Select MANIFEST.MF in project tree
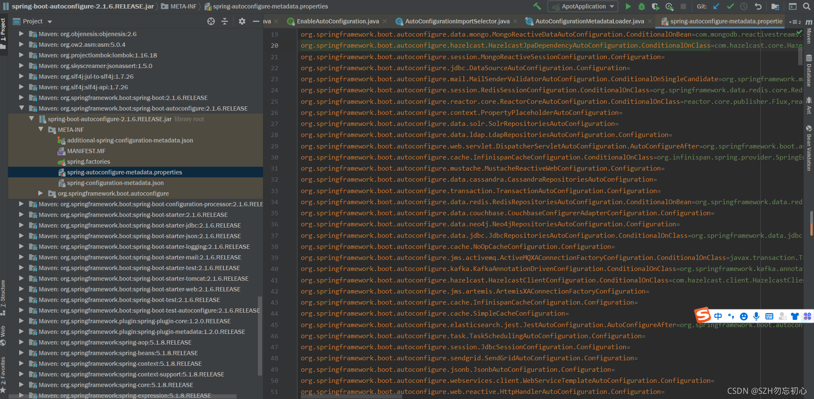Image resolution: width=814 pixels, height=399 pixels. click(86, 151)
